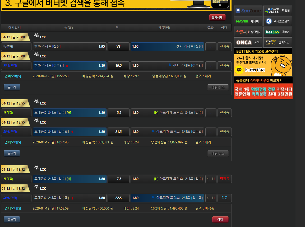Open the King Casino 킹카지노 link
The image size is (305, 227).
coord(278,43)
